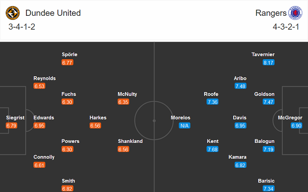The image size is (308, 192).
Task: Select goalkeeper McGregor's name
Action: (290, 117)
